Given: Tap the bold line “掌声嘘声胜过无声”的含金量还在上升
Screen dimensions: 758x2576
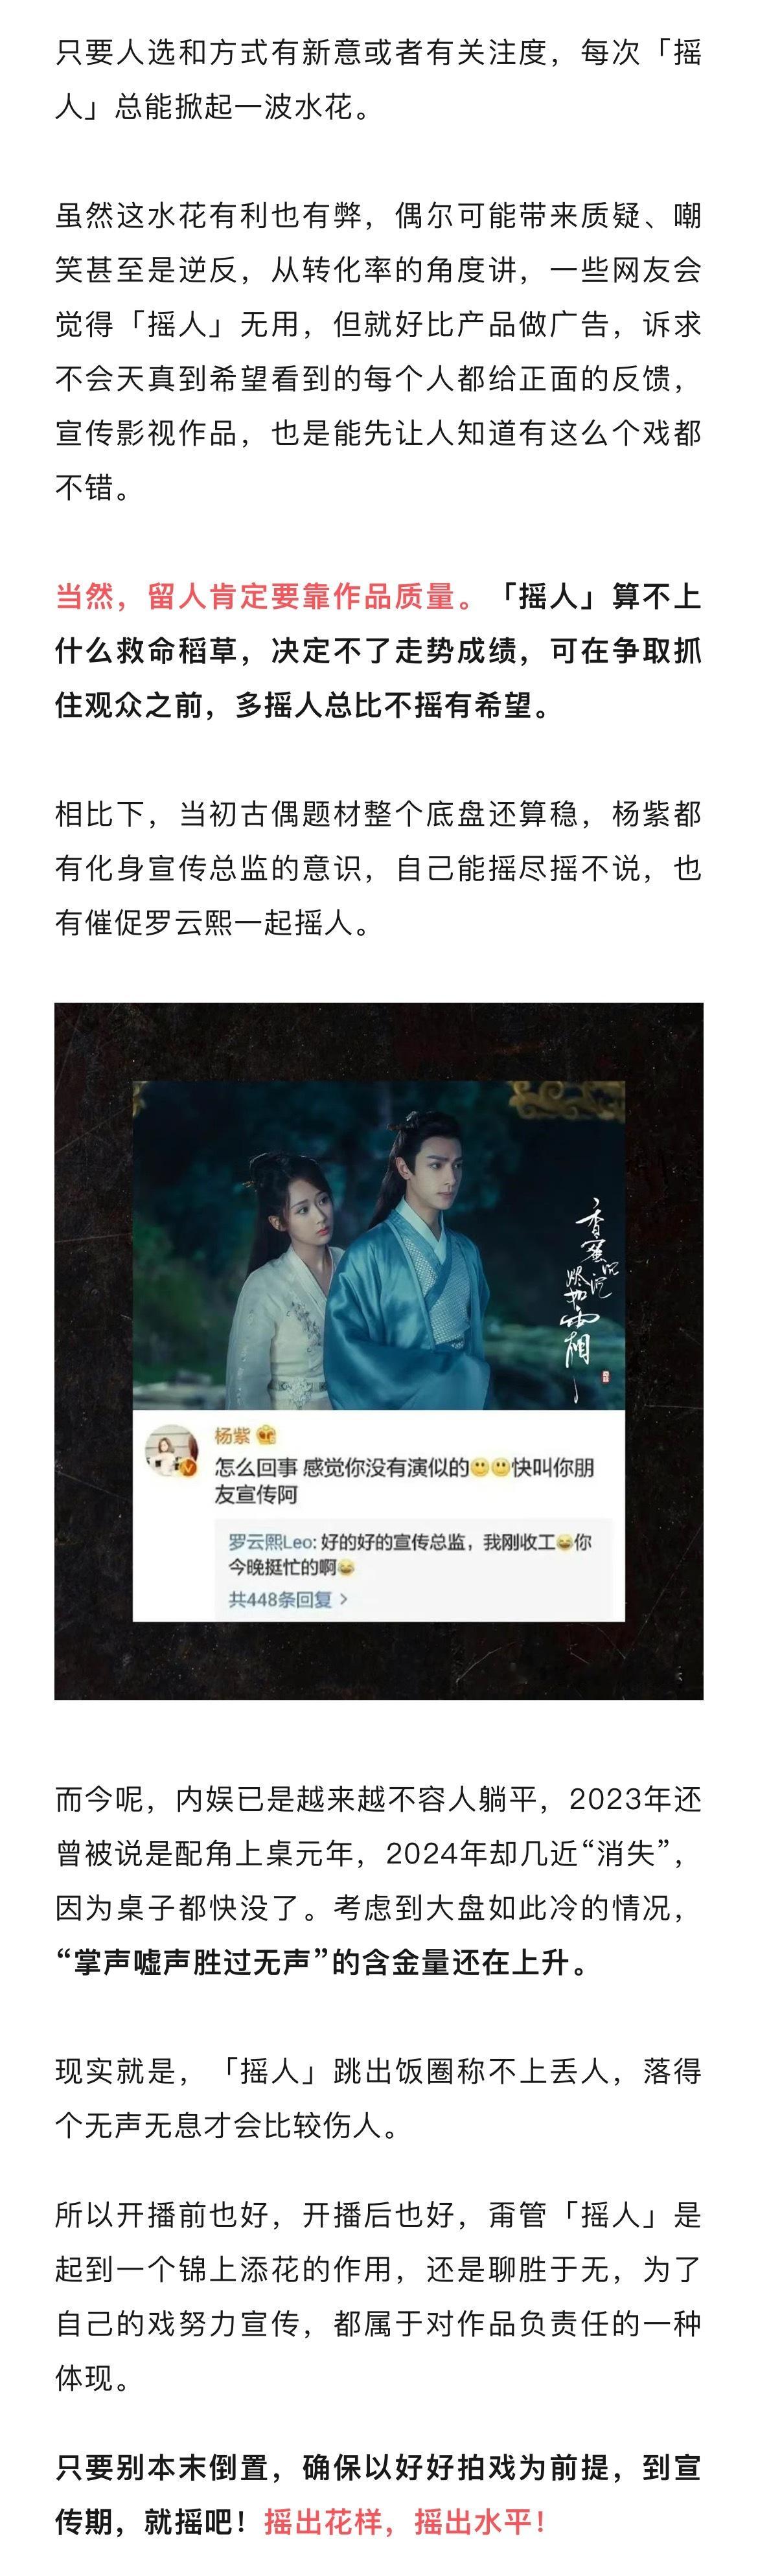Looking at the screenshot, I should (322, 1961).
